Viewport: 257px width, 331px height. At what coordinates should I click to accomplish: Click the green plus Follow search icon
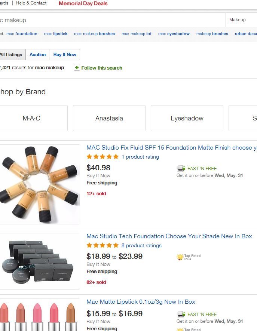77,68
